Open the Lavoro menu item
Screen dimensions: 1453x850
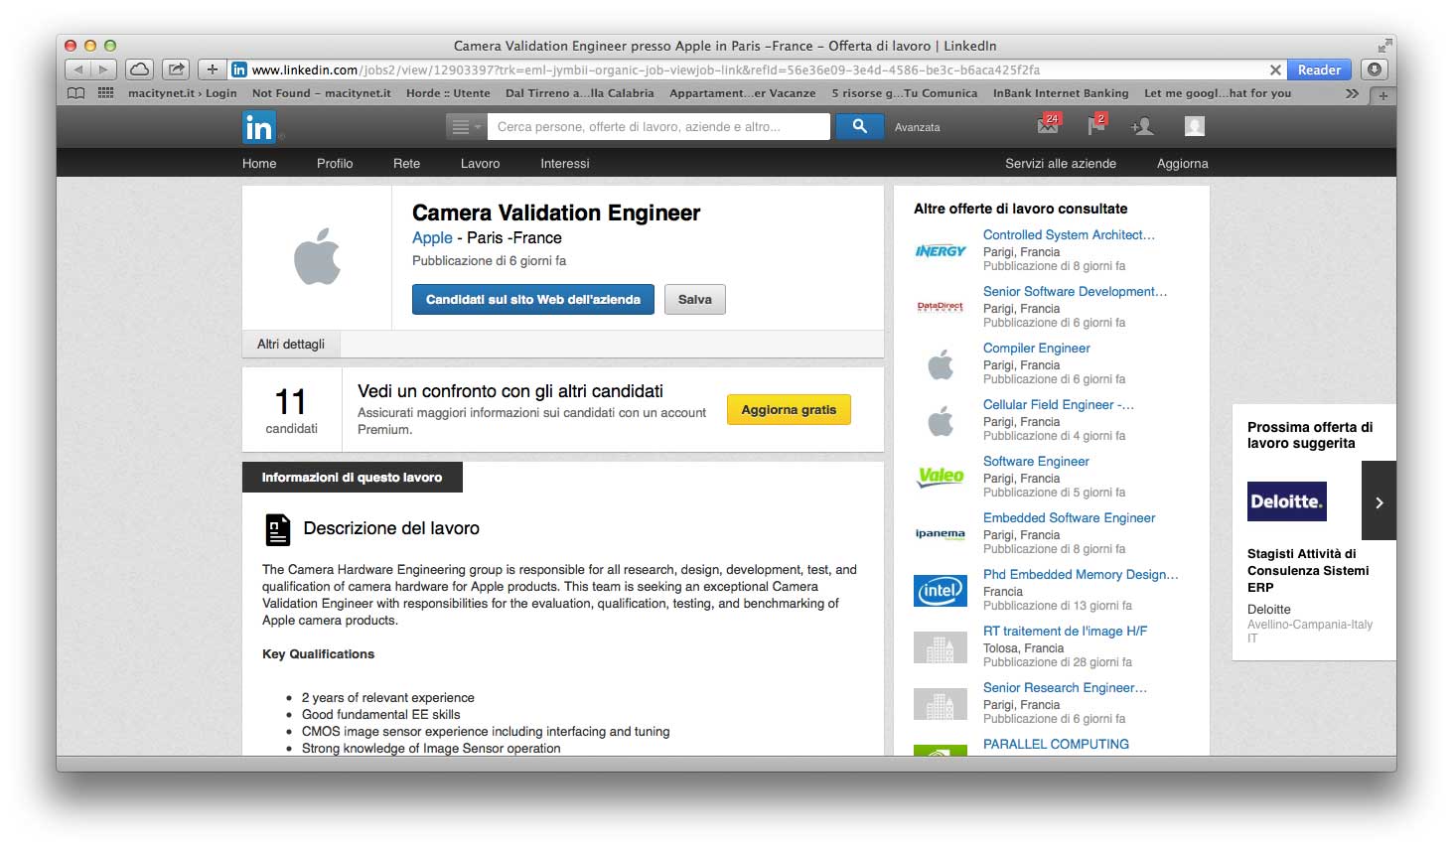480,164
